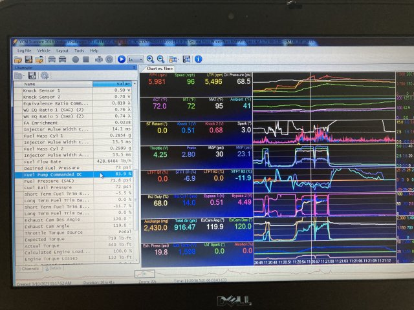
Task: Select the Fuel Mass Cyl 1 row
Action: [73, 136]
